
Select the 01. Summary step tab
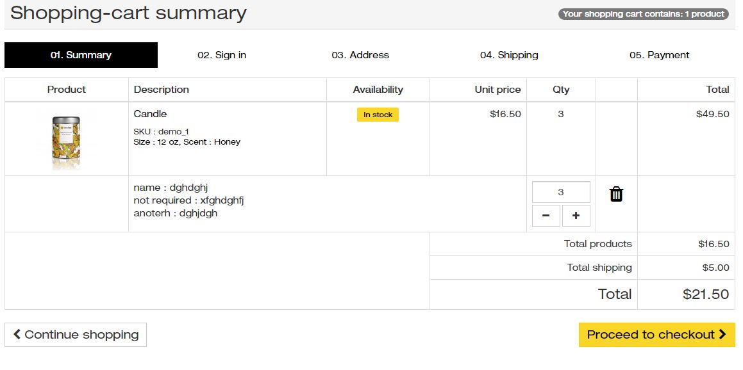pyautogui.click(x=81, y=55)
